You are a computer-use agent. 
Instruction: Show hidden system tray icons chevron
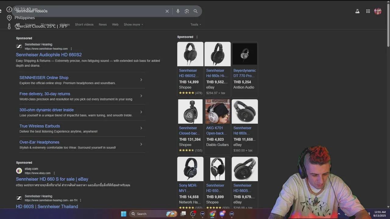tap(339, 214)
